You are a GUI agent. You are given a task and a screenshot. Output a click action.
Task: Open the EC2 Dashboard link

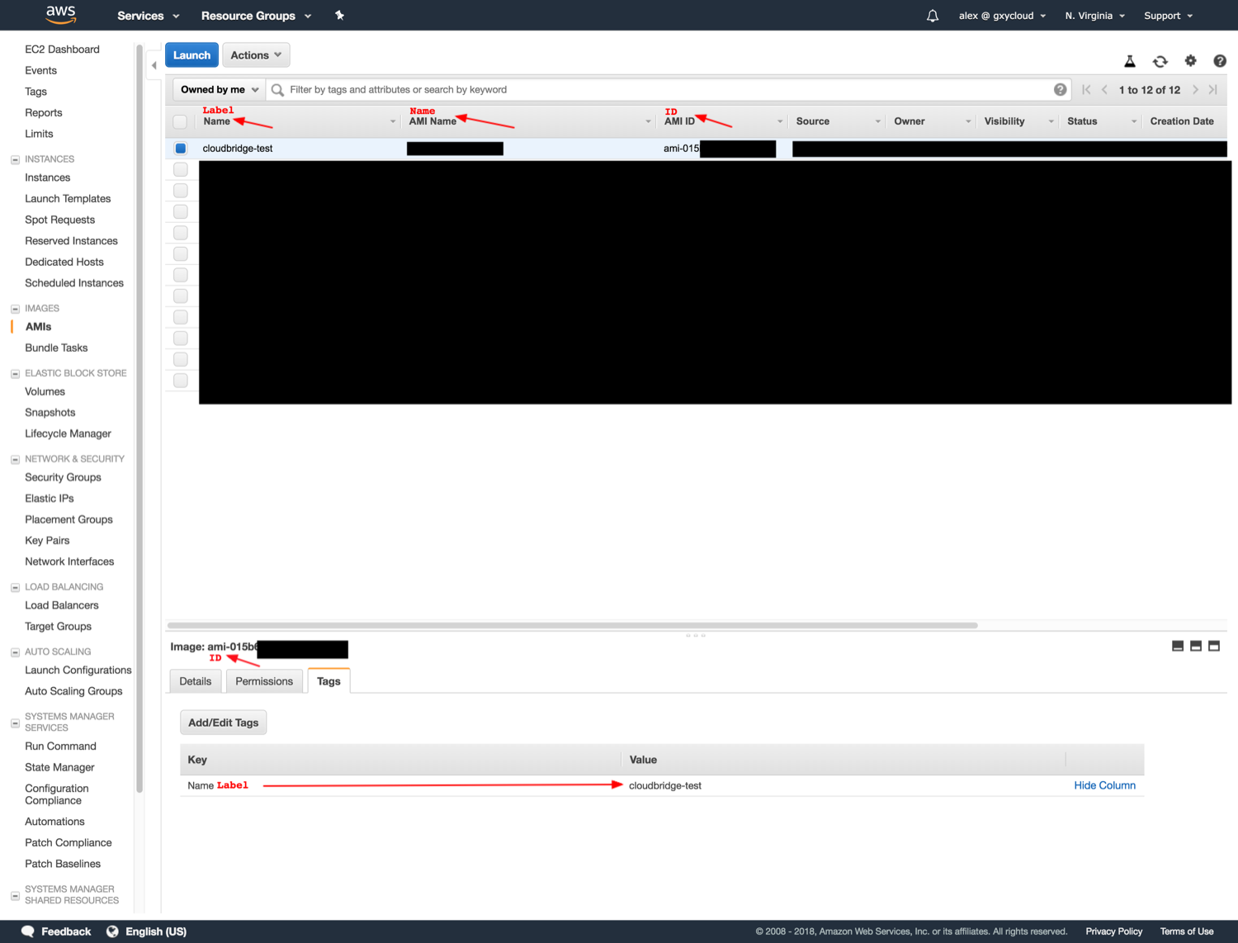point(62,50)
